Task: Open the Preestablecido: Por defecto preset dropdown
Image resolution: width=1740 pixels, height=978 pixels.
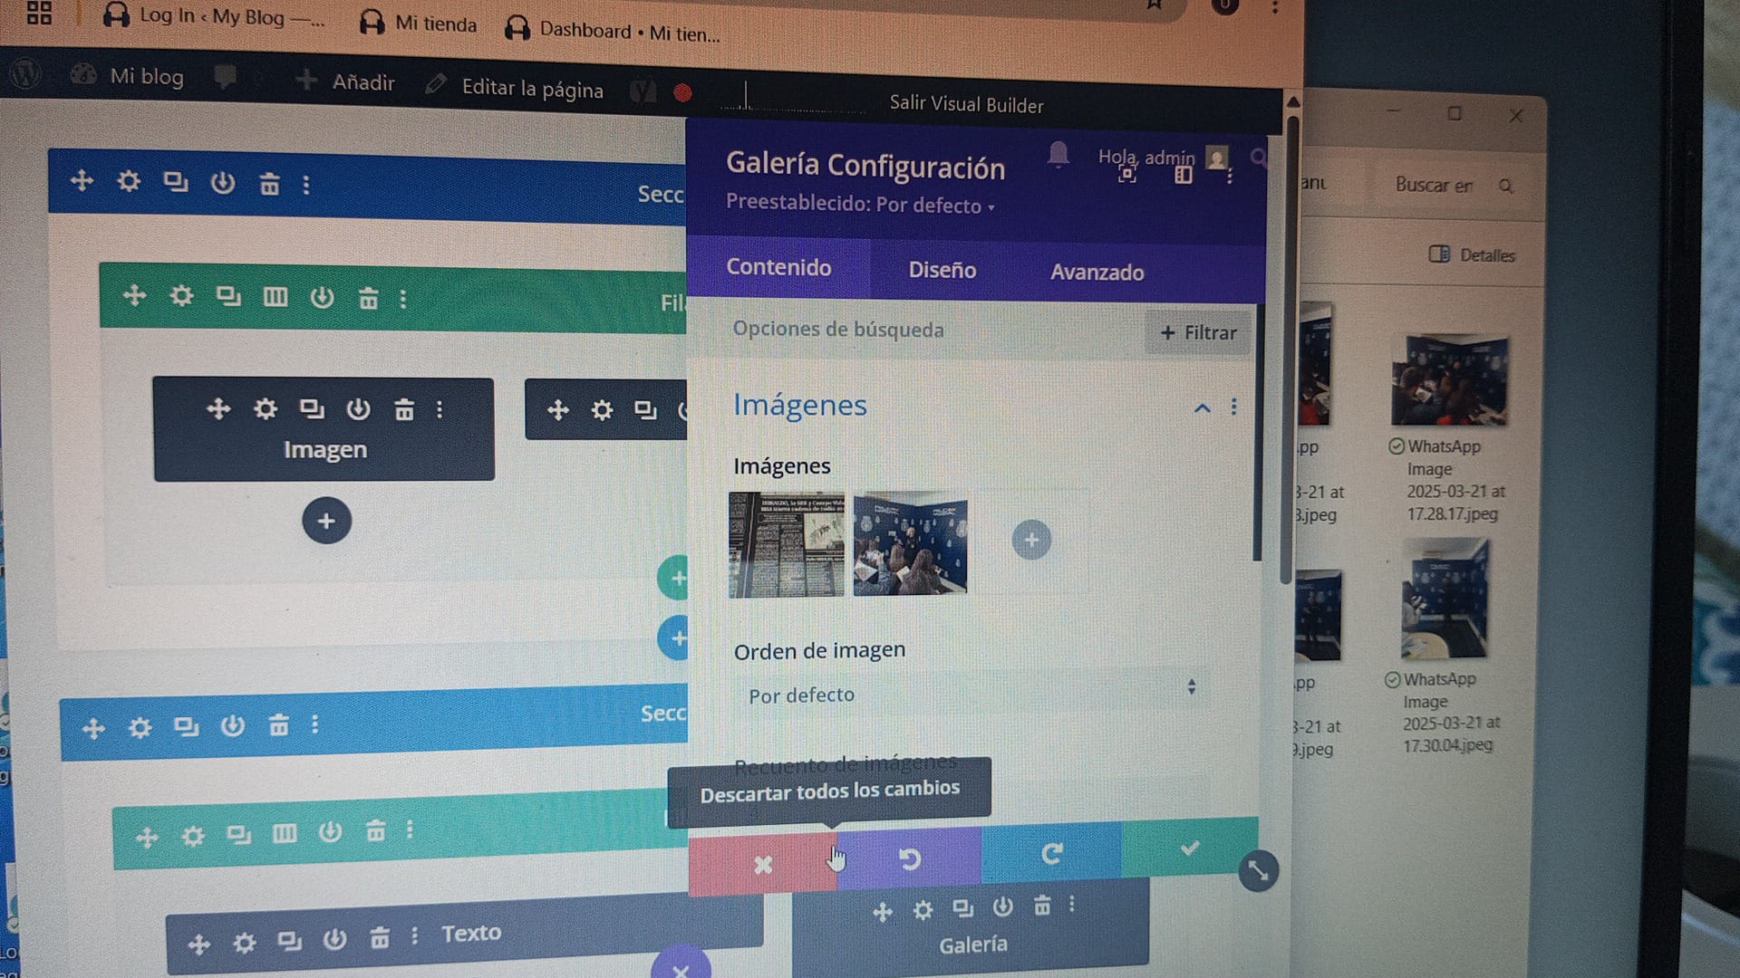Action: (860, 205)
